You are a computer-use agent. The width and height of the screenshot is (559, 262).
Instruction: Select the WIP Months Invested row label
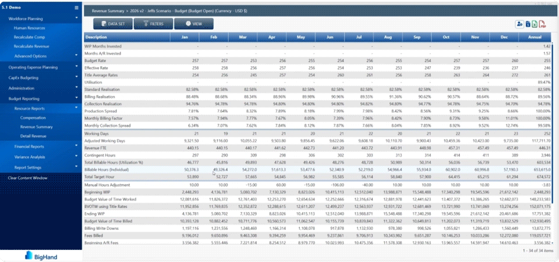click(102, 47)
